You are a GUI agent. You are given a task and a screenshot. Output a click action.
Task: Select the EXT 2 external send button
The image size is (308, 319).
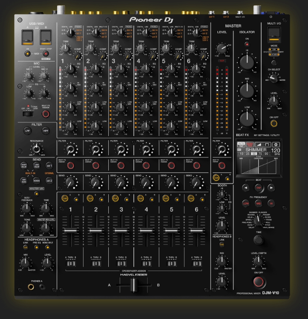[x=49, y=181]
